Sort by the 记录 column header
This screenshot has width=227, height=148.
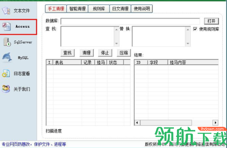coord(88,62)
